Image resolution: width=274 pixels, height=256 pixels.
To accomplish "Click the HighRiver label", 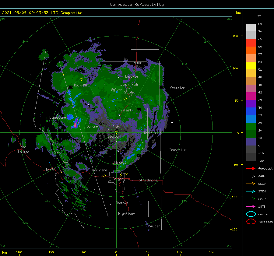I will (126, 214).
